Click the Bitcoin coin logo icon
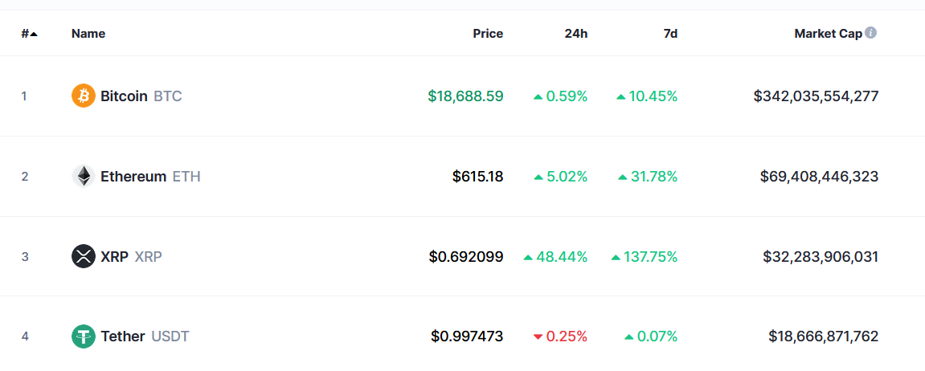 coord(84,96)
